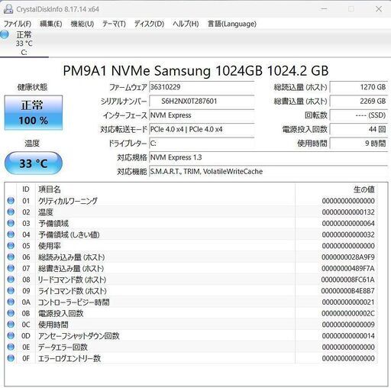Image resolution: width=391 pixels, height=388 pixels.
Task: Open the ディスク(D) menu
Action: (x=149, y=24)
